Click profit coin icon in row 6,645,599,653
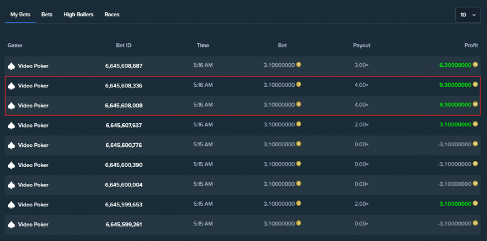Image resolution: width=487 pixels, height=241 pixels. pyautogui.click(x=475, y=203)
